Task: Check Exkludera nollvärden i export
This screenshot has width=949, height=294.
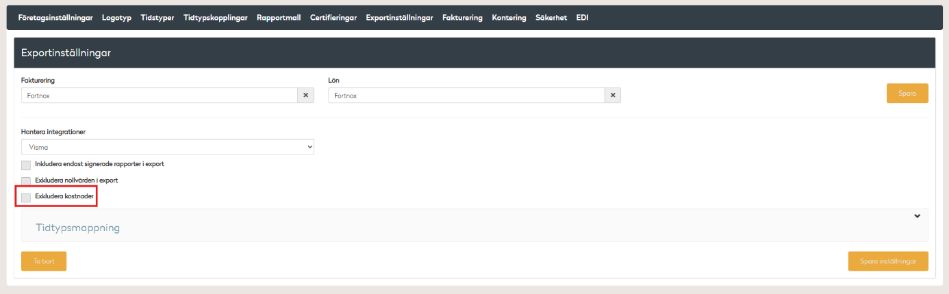Action: pyautogui.click(x=26, y=181)
